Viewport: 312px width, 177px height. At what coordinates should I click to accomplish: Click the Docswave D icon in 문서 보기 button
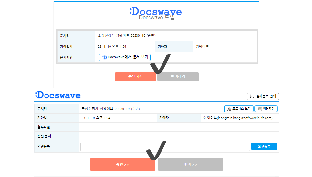[x=104, y=57]
